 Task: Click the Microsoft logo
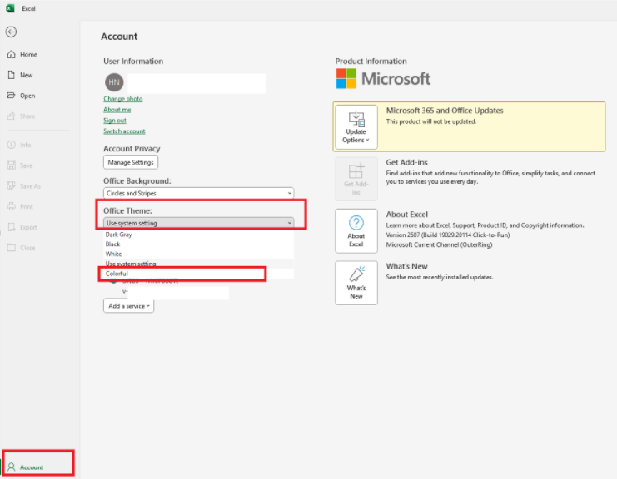click(x=383, y=79)
